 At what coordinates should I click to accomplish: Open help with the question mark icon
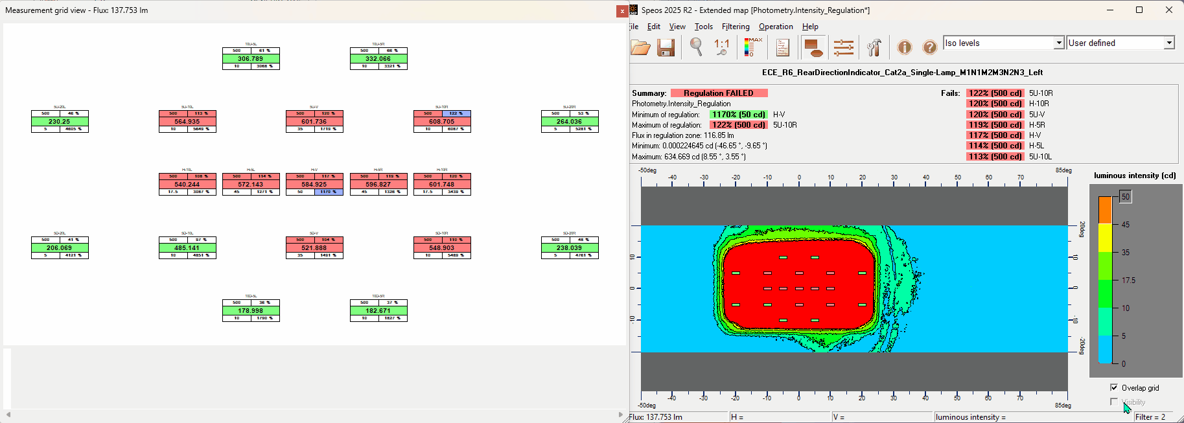[x=929, y=47]
